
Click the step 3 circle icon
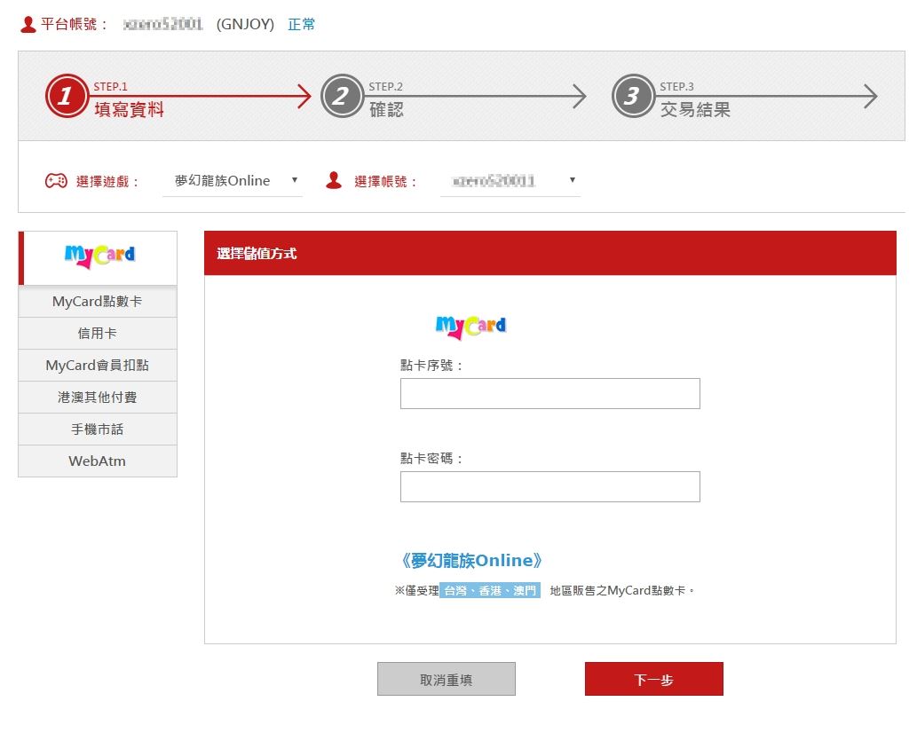[633, 96]
